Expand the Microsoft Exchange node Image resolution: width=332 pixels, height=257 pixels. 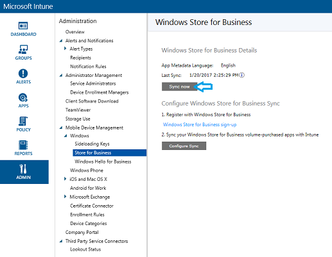pos(66,197)
